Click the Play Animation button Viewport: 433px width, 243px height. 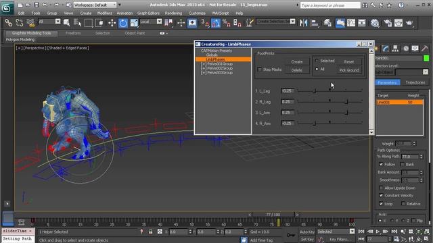click(x=378, y=232)
